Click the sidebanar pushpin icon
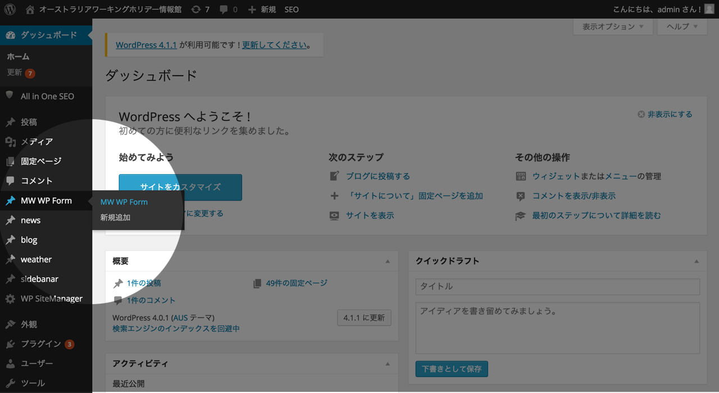Image resolution: width=719 pixels, height=393 pixels. (10, 279)
